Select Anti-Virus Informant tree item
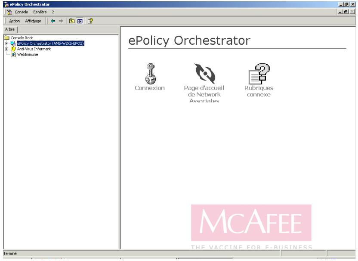 [34, 49]
